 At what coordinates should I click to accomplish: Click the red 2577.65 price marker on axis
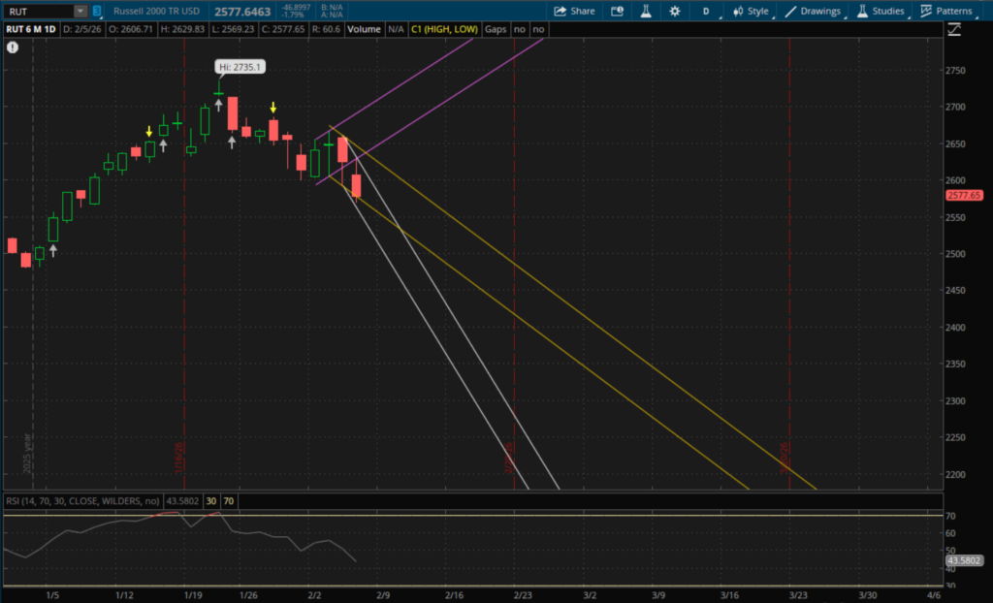pos(963,195)
